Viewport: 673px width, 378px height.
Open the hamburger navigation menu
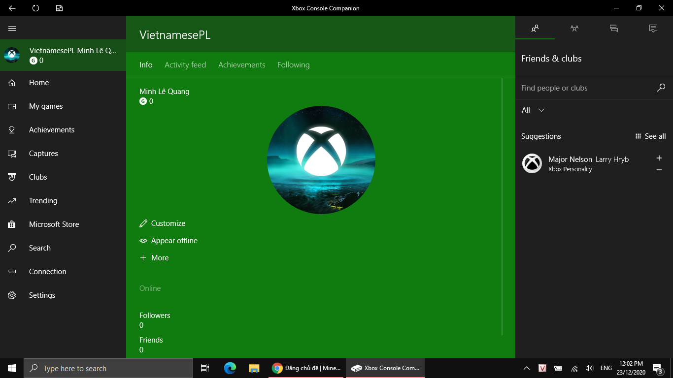tap(12, 29)
